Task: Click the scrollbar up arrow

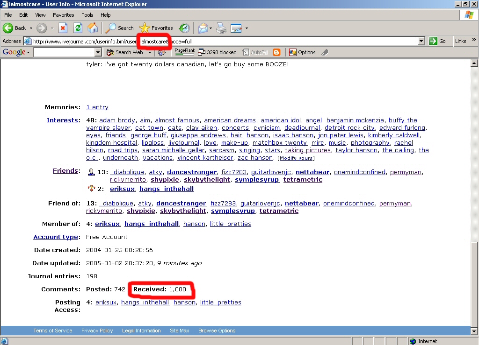Action: [x=474, y=63]
